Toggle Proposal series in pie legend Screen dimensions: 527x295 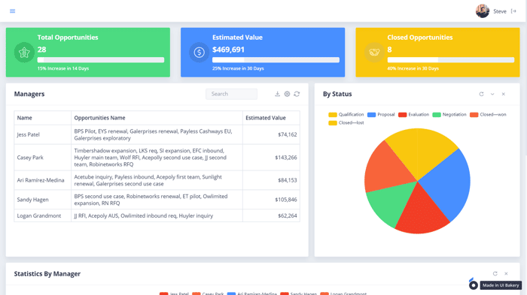pyautogui.click(x=381, y=115)
